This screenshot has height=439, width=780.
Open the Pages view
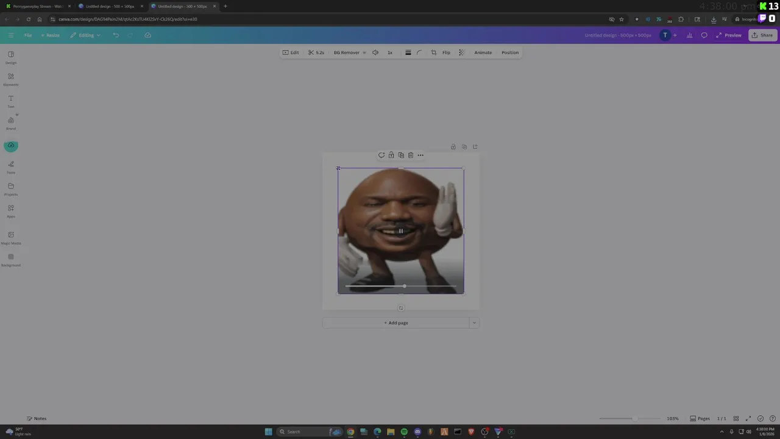(x=700, y=418)
